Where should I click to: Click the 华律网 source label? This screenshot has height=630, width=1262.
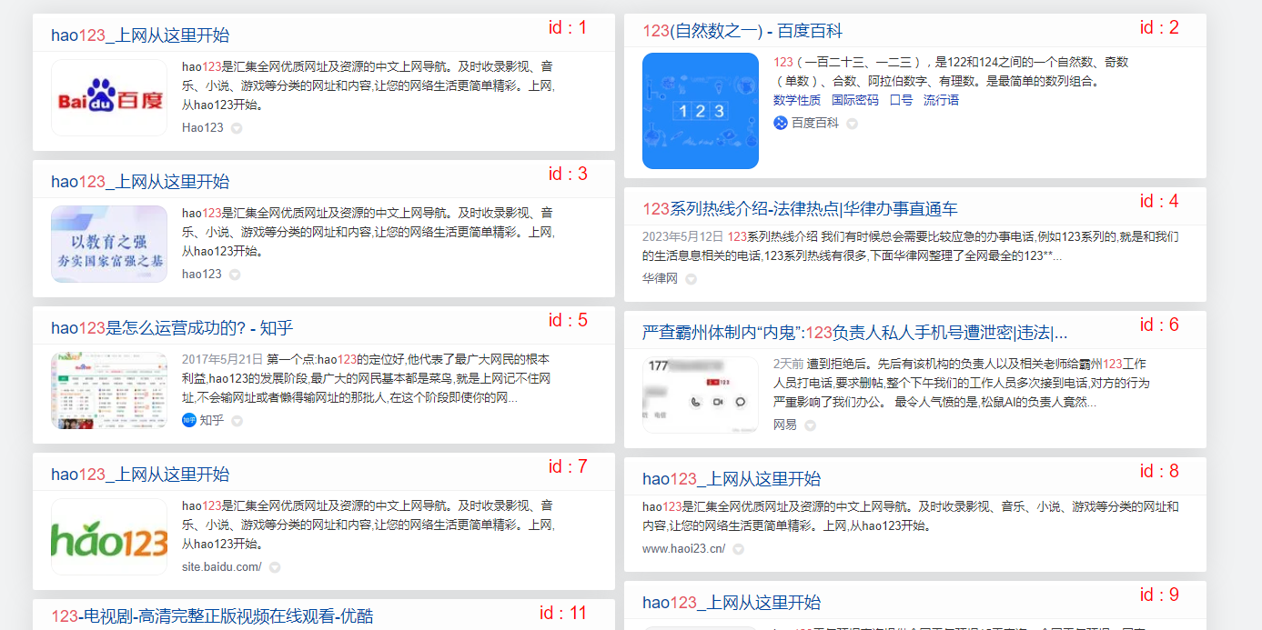[x=660, y=278]
